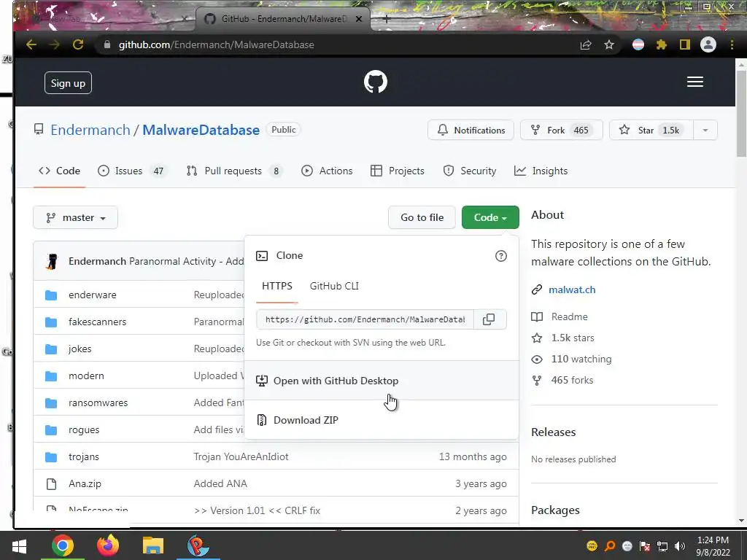The image size is (747, 560).
Task: Open the Endermanch owner link
Action: [90, 130]
